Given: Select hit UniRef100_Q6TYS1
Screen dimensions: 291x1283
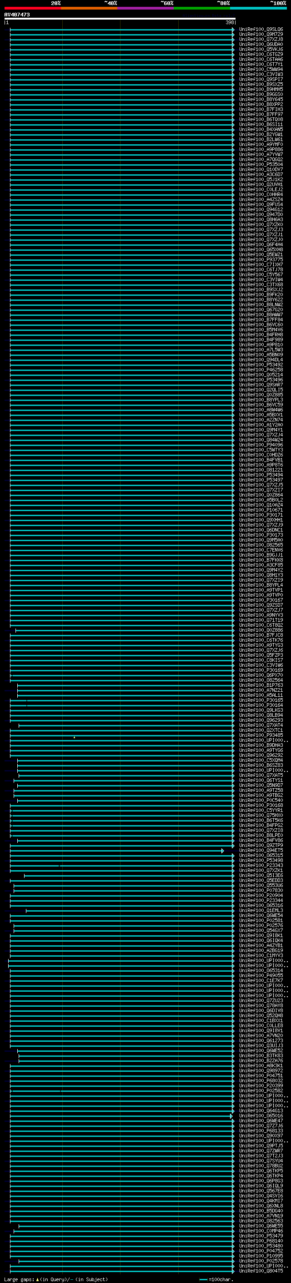Looking at the screenshot, I should [261, 781].
